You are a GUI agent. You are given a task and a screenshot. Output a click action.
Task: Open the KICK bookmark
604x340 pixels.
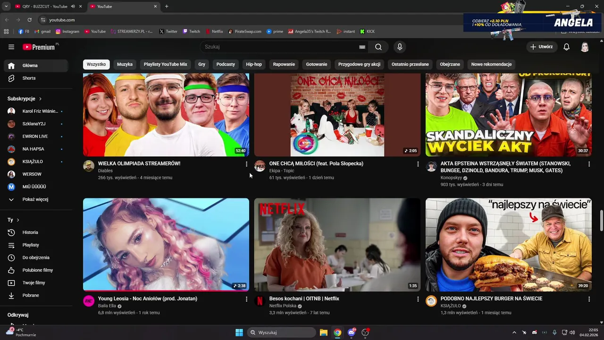[367, 32]
